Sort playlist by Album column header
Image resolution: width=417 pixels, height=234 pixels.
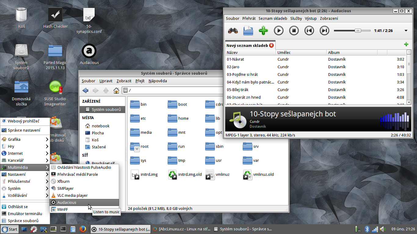(x=352, y=52)
